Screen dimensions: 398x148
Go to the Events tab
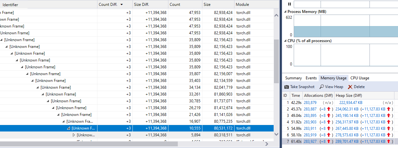(x=311, y=78)
